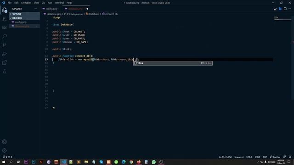Open the Accounts menu icon
The image size is (294, 165).
tap(5, 142)
